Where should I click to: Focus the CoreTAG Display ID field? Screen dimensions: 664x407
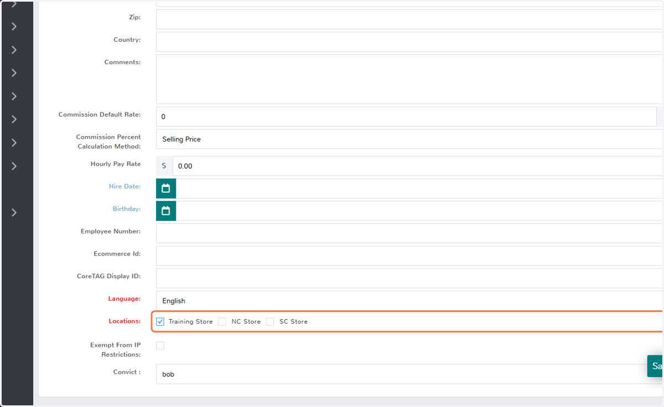(409, 278)
